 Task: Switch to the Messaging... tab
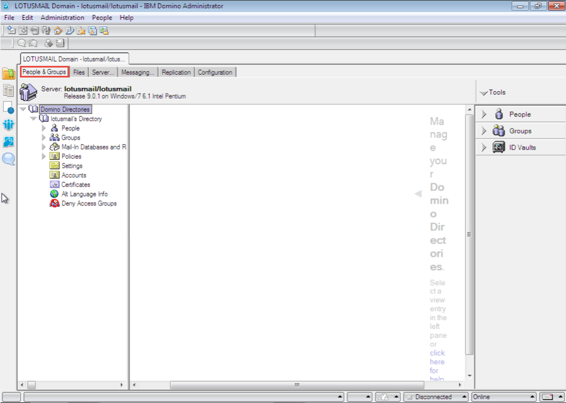tap(138, 72)
